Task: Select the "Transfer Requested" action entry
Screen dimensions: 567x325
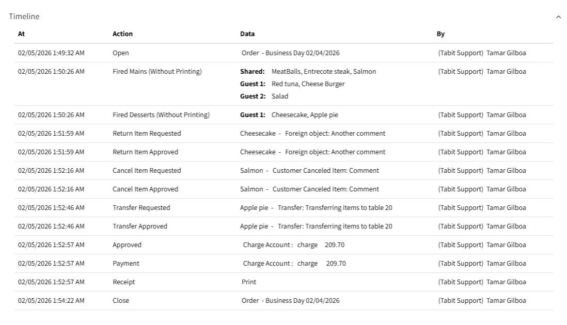Action: 141,208
